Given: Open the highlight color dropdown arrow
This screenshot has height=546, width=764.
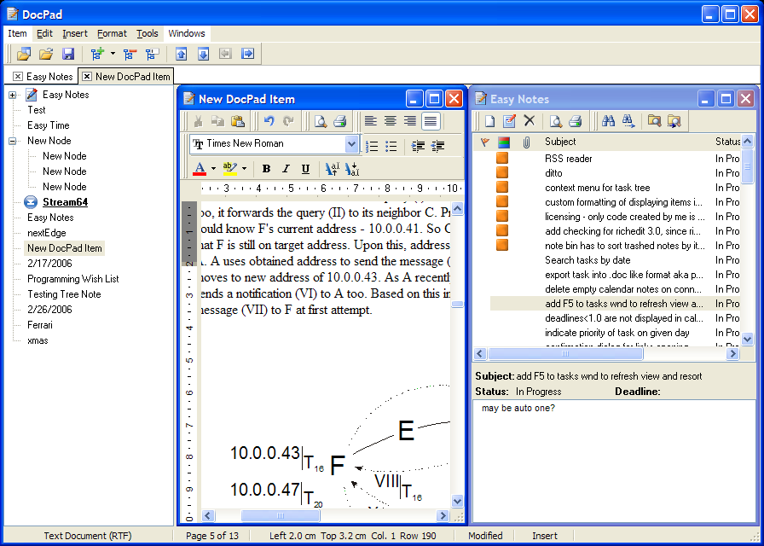Looking at the screenshot, I should click(244, 169).
